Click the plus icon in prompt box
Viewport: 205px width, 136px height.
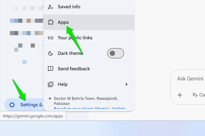tap(180, 95)
